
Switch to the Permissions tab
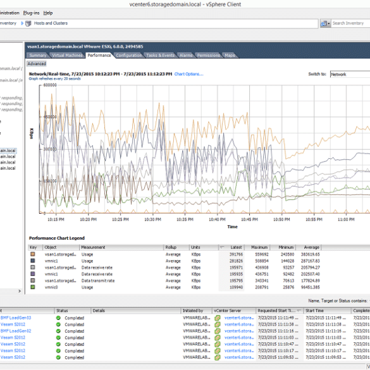208,56
